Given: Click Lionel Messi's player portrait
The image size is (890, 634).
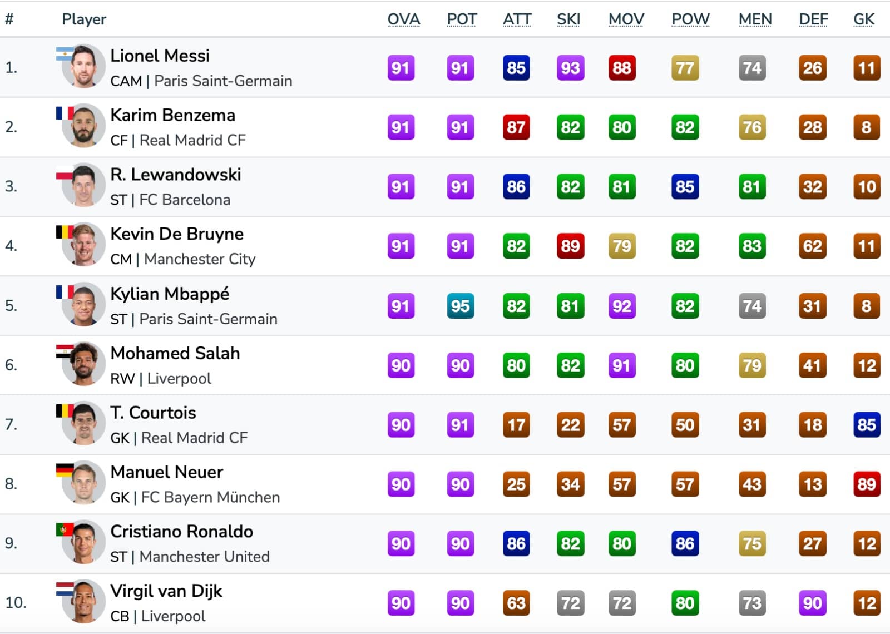Looking at the screenshot, I should [84, 66].
